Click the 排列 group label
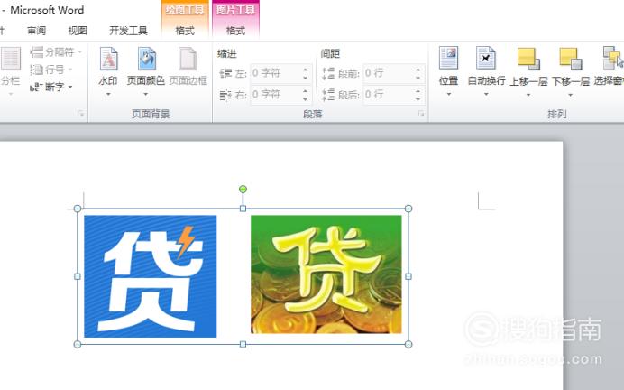624x390 pixels. 556,115
